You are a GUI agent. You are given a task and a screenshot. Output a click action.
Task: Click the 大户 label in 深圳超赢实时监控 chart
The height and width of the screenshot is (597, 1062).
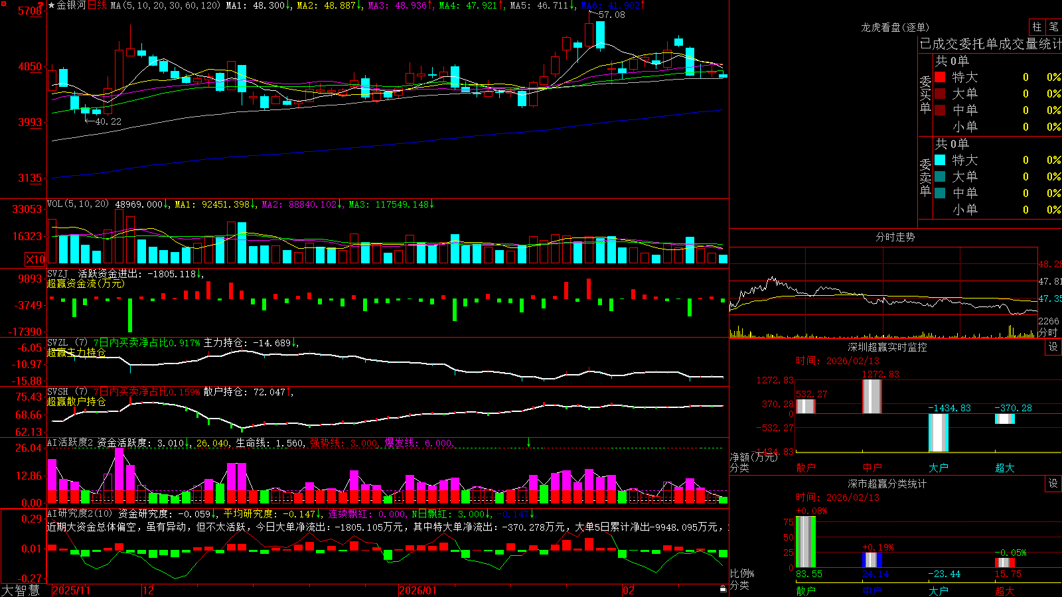(938, 468)
